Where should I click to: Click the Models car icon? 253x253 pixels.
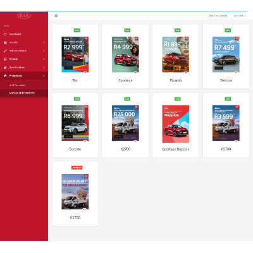(x=5, y=42)
